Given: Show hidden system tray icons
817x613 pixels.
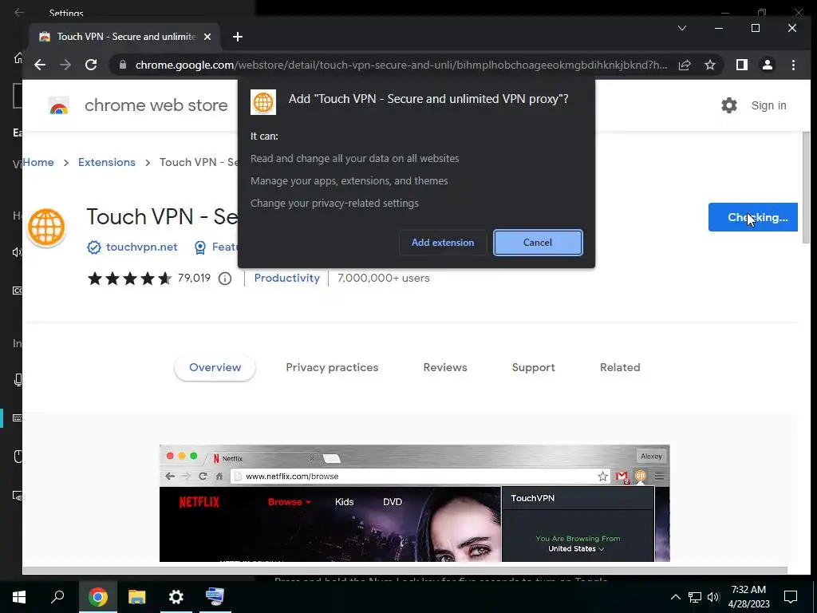Looking at the screenshot, I should (675, 597).
